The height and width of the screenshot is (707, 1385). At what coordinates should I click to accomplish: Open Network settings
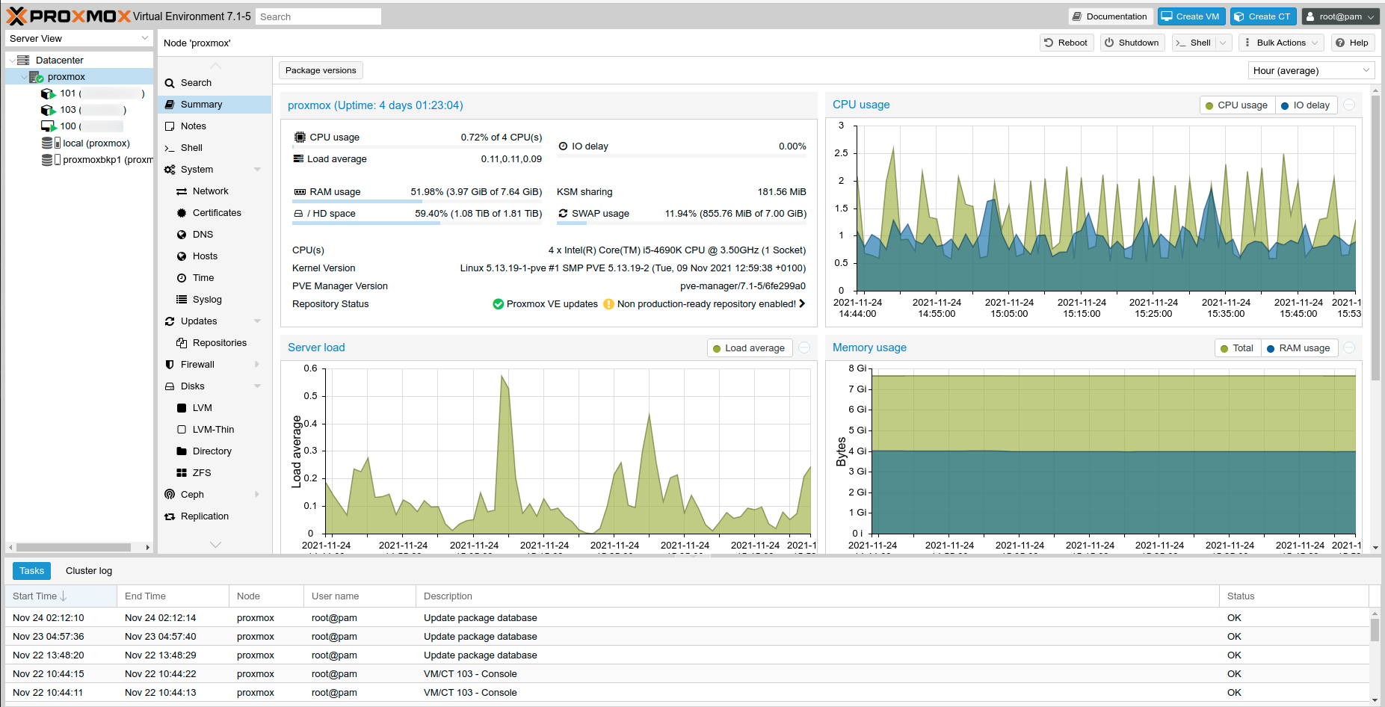(x=215, y=191)
